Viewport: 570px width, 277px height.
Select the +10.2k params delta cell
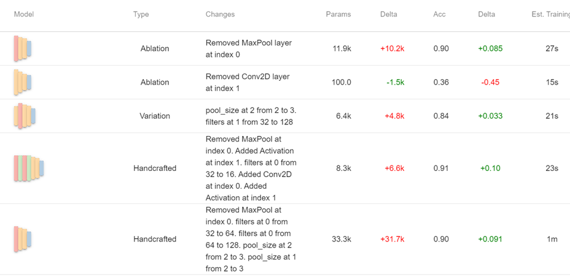tap(392, 48)
